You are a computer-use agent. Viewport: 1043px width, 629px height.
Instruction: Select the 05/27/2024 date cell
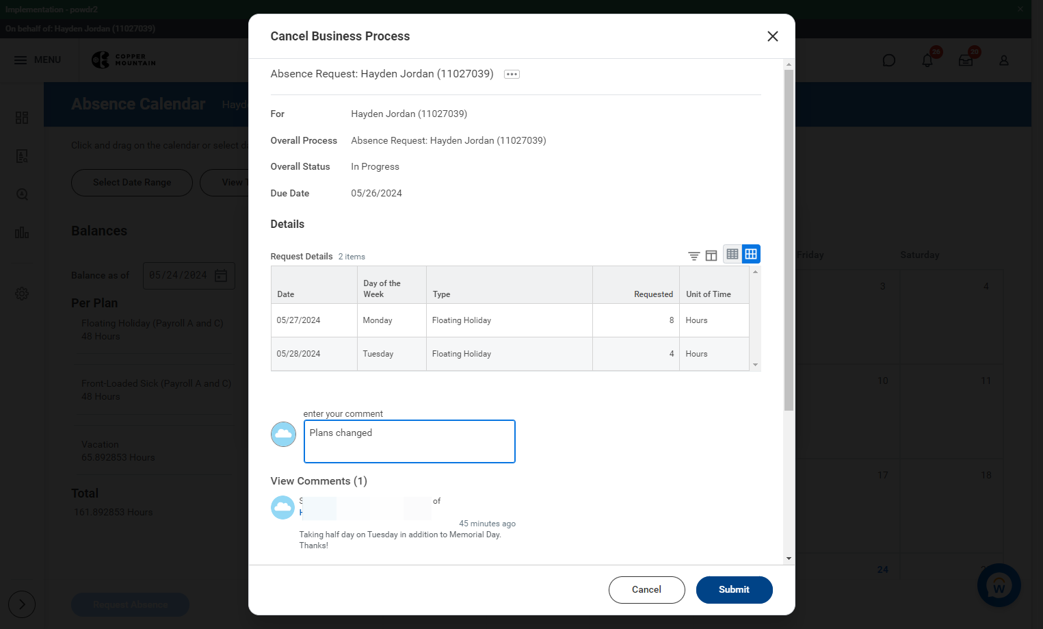click(314, 320)
